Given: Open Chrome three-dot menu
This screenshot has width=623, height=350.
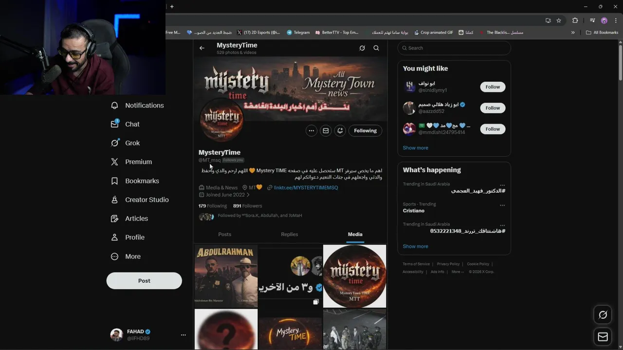Looking at the screenshot, I should pyautogui.click(x=615, y=20).
